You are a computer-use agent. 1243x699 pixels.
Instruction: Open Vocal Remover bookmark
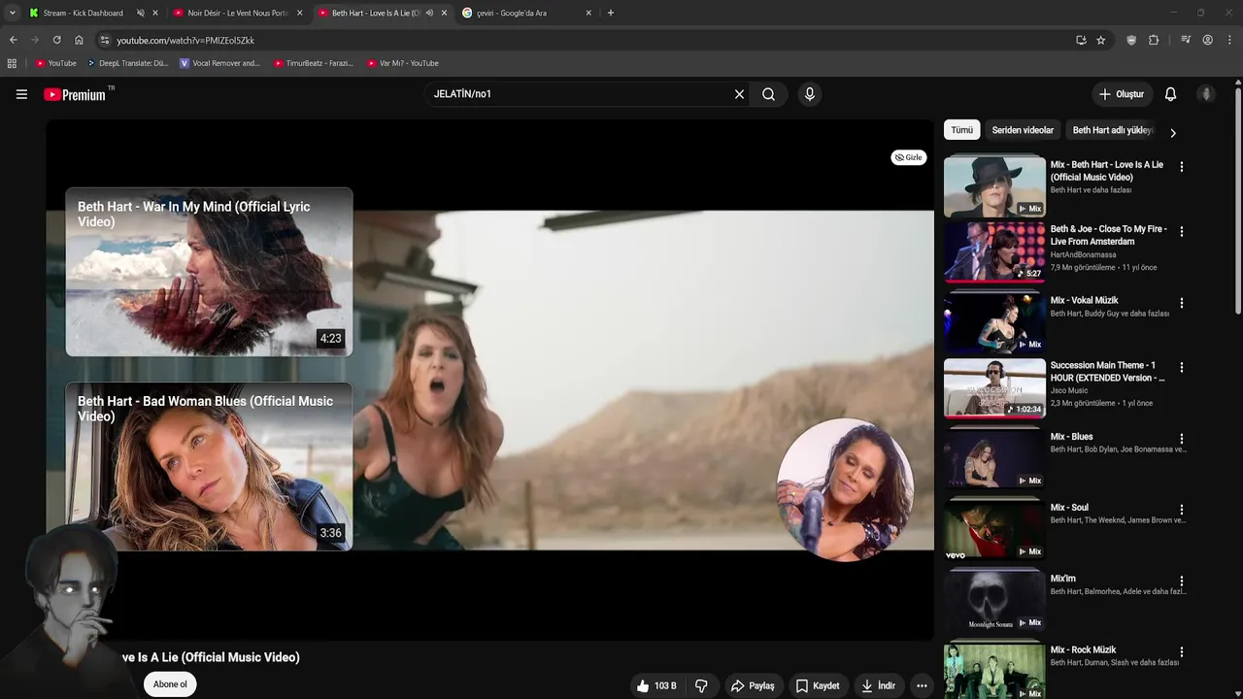pos(220,63)
